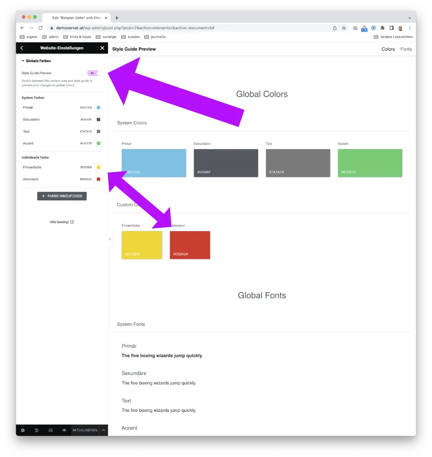This screenshot has height=457, width=432.
Task: Collapse the Globale Farben section
Action: pos(36,61)
